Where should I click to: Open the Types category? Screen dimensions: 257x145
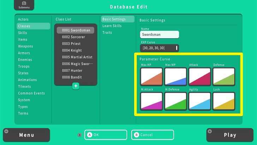[x=23, y=107]
